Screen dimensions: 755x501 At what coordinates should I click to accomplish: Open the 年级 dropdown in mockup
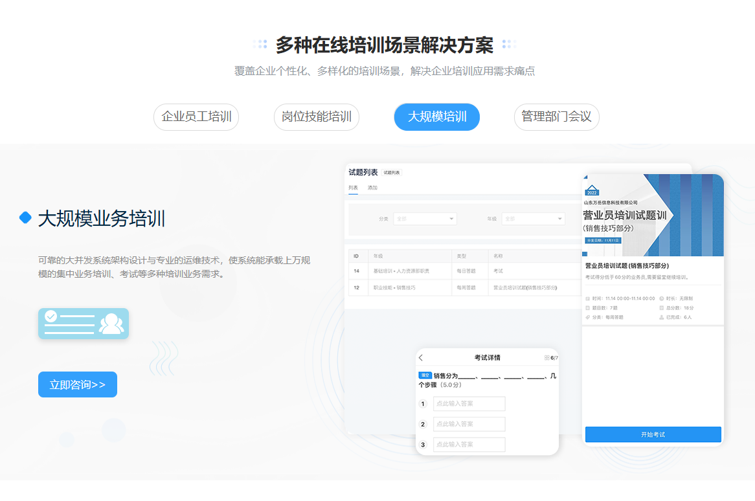[x=533, y=219]
